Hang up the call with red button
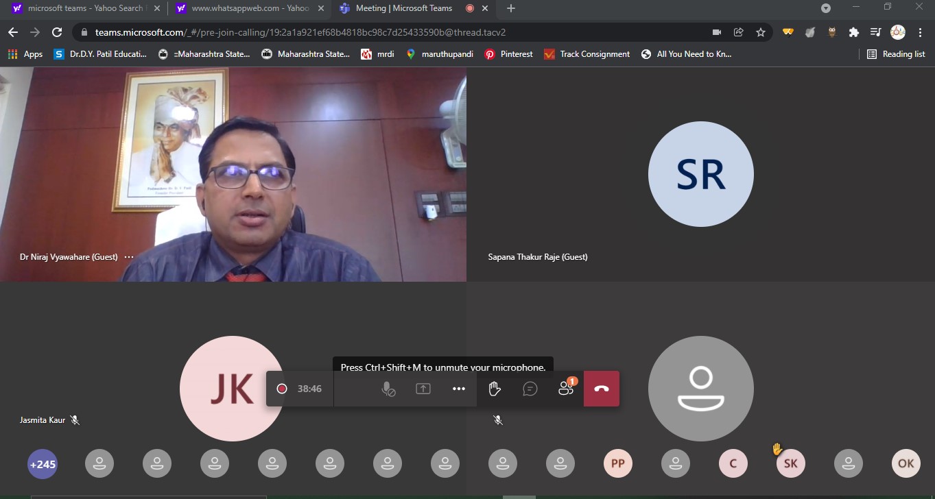Image resolution: width=935 pixels, height=499 pixels. tap(602, 389)
